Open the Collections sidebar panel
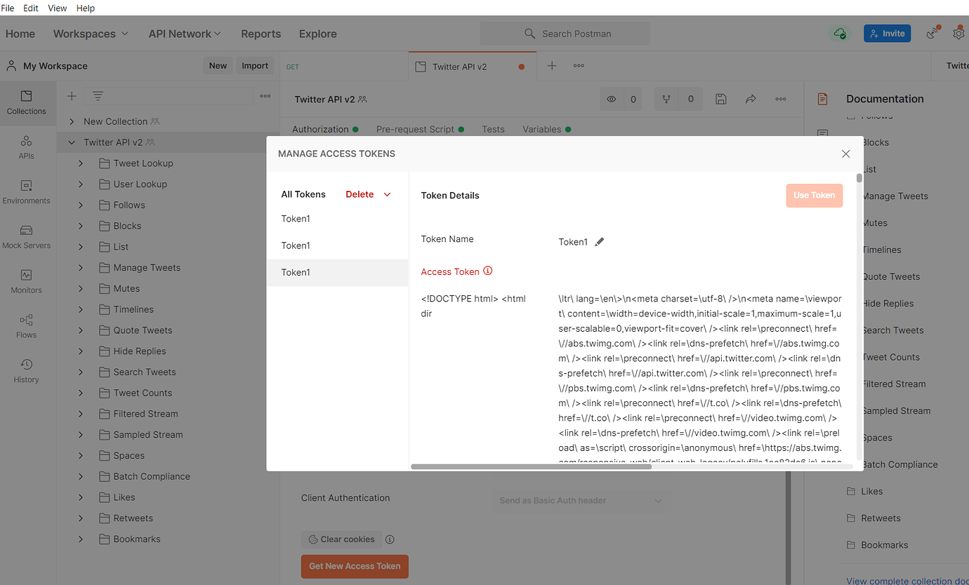The width and height of the screenshot is (969, 585). pyautogui.click(x=27, y=103)
